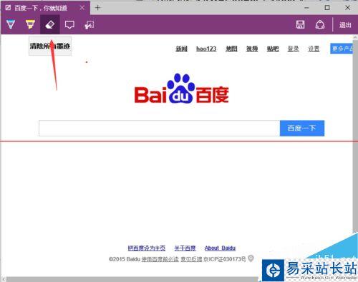Click the blue 更多产品 button
The width and height of the screenshot is (358, 282).
pyautogui.click(x=342, y=49)
